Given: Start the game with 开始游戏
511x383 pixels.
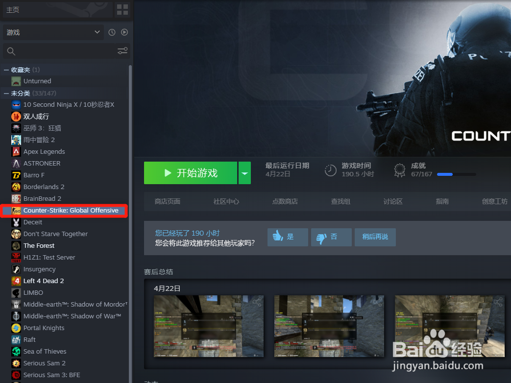Looking at the screenshot, I should point(191,173).
